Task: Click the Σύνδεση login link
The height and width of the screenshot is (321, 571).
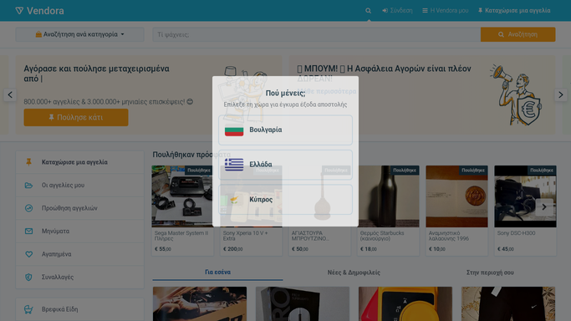Action: [x=397, y=11]
